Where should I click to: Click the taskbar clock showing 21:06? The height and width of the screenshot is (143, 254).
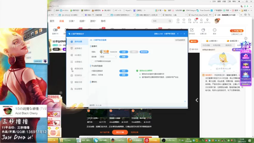tap(242, 140)
